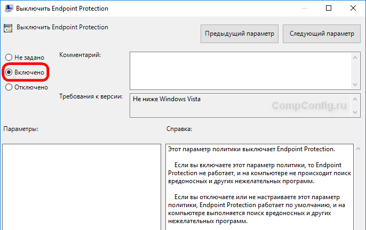The width and height of the screenshot is (366, 230).
Task: Click the policy icon beside the setting name
Action: click(x=8, y=28)
